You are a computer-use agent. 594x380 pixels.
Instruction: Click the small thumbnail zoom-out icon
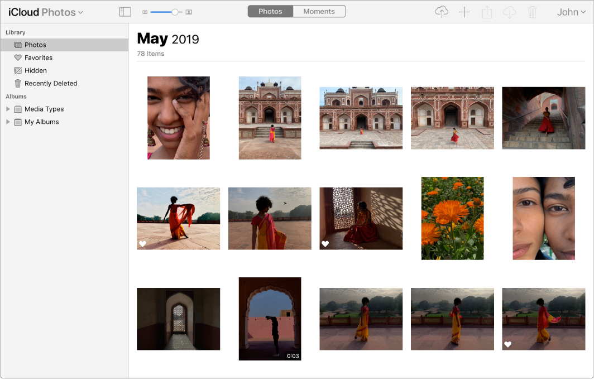(145, 12)
